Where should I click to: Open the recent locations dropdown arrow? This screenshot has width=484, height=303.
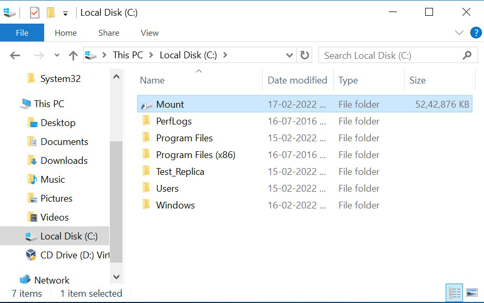[x=57, y=56]
